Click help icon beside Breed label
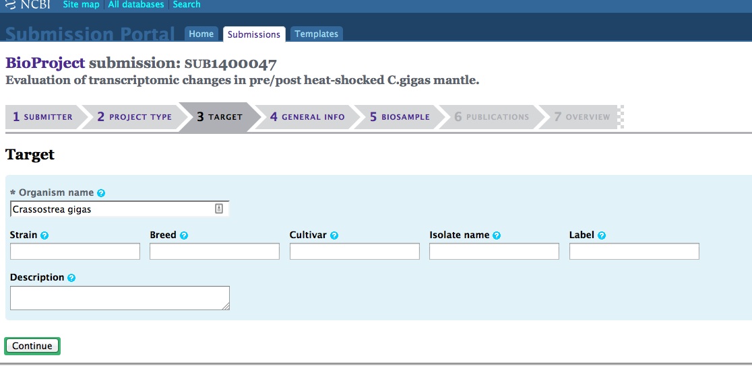The width and height of the screenshot is (752, 366). click(184, 235)
